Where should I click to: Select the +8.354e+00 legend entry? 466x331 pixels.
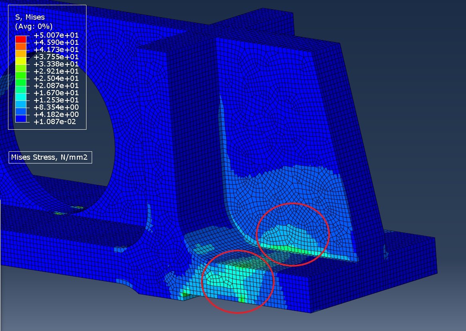tap(56, 107)
